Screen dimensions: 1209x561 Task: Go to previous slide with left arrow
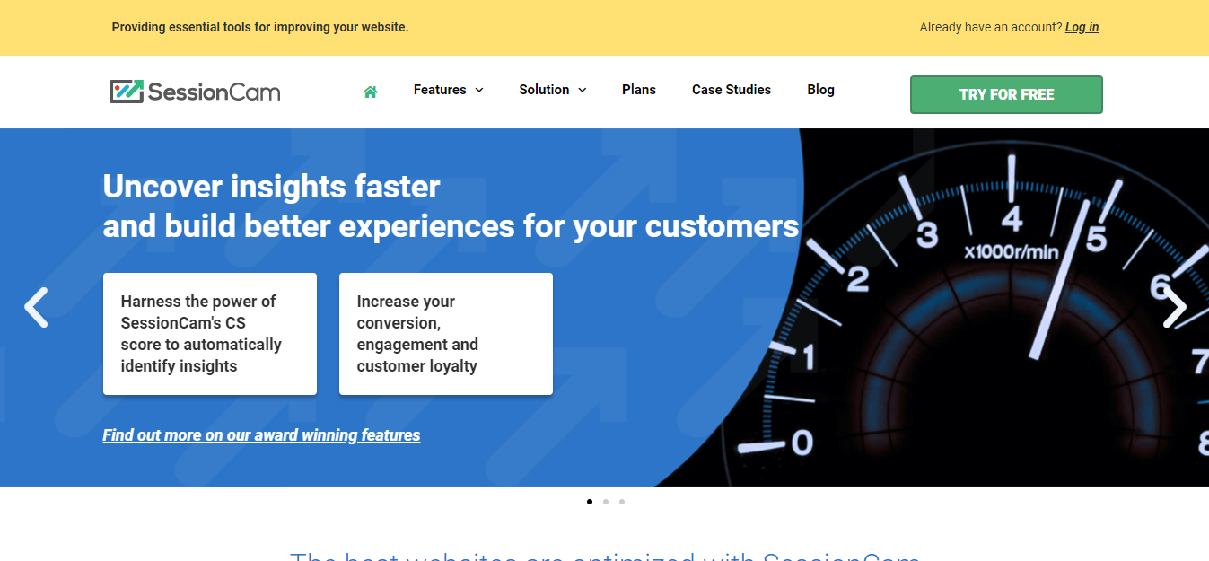(36, 307)
